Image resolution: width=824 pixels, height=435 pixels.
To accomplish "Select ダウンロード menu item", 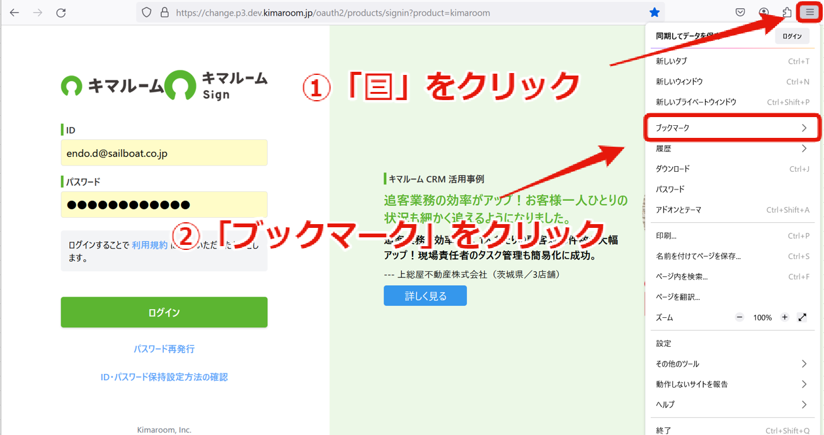I will coord(732,169).
